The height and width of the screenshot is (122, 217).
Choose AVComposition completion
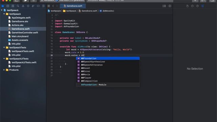tap(108, 81)
